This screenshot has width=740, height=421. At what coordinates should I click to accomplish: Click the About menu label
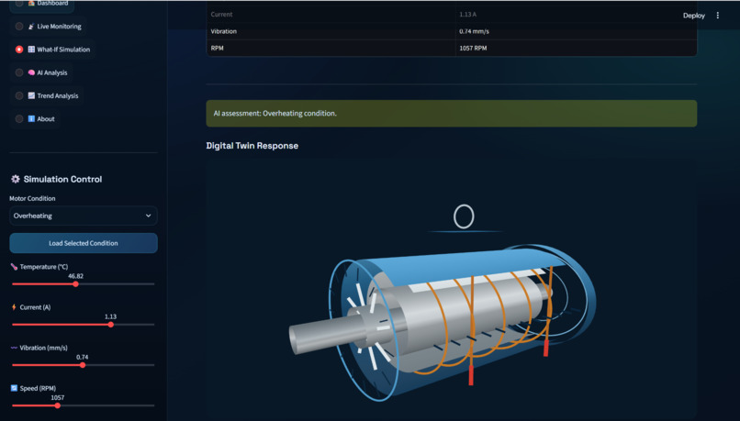tap(46, 119)
